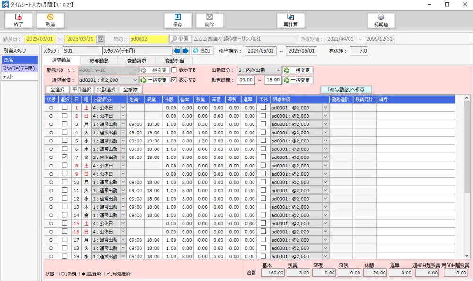Click 残業 cell 1.30 on day 5
The height and width of the screenshot is (281, 473).
pos(201,141)
